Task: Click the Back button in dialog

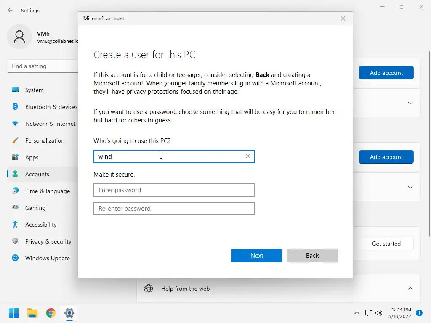Action: [x=312, y=255]
